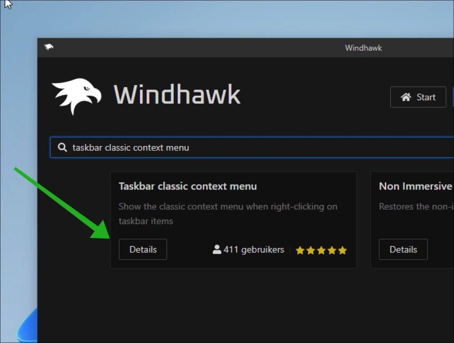This screenshot has width=454, height=343.
Task: Click the home icon in Start button
Action: 406,97
